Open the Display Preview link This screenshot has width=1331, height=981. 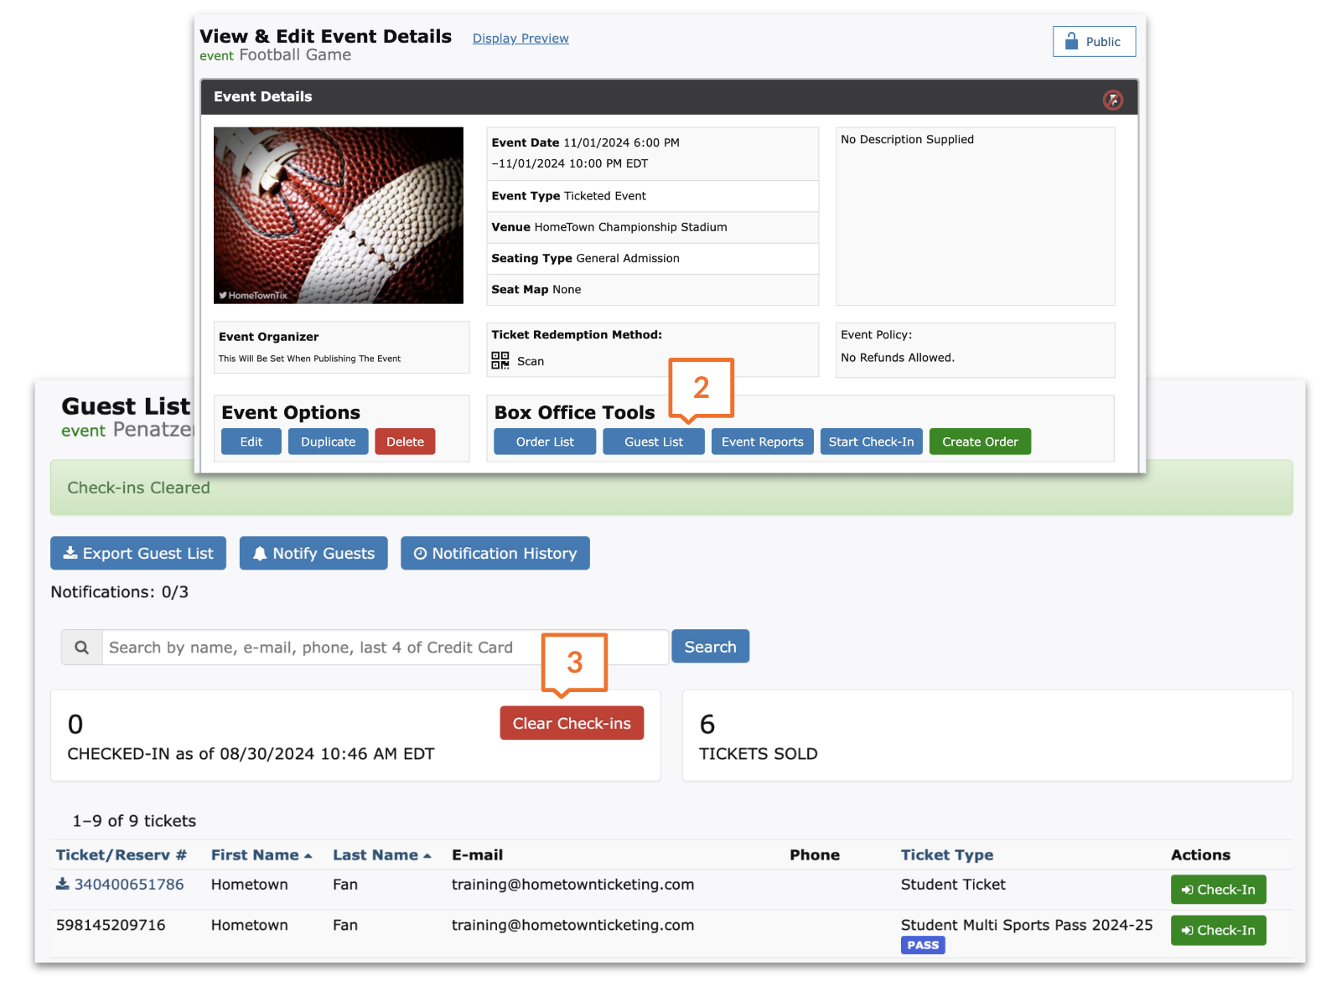[x=520, y=39]
